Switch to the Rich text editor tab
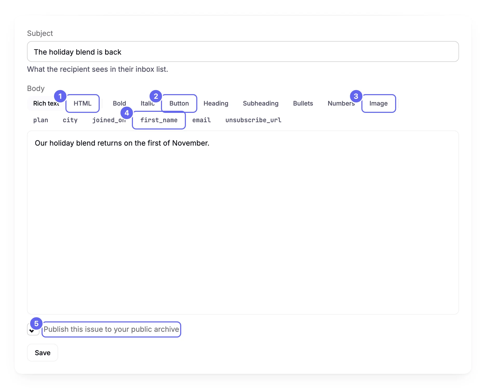 tap(46, 103)
